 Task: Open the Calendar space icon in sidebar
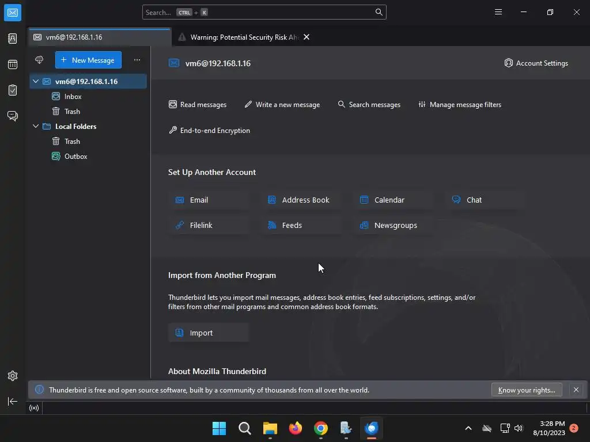click(13, 64)
